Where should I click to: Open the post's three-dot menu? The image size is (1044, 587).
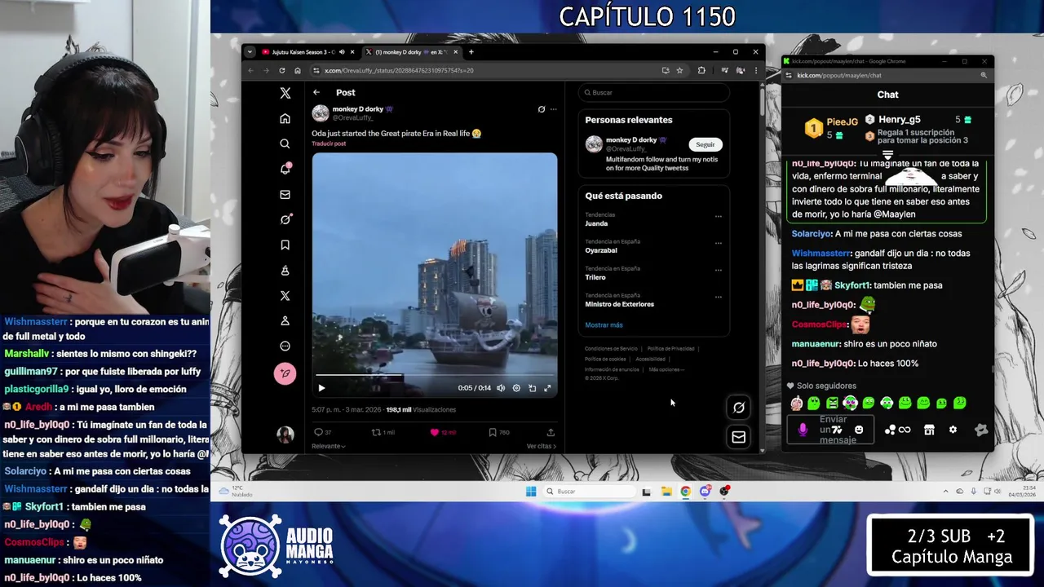(554, 109)
